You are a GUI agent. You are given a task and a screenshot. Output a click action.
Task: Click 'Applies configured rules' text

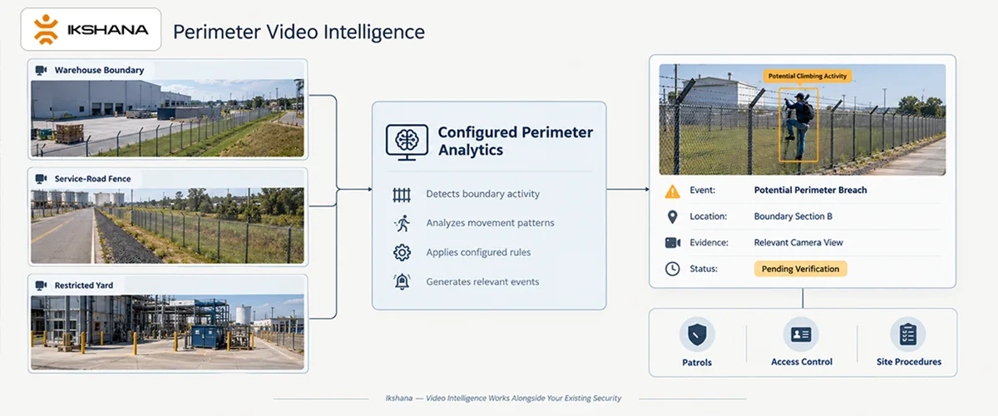pyautogui.click(x=478, y=252)
